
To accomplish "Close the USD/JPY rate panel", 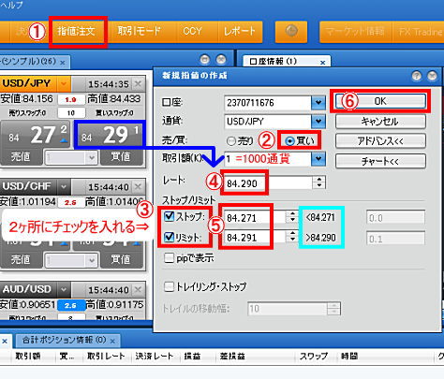I will coord(138,83).
